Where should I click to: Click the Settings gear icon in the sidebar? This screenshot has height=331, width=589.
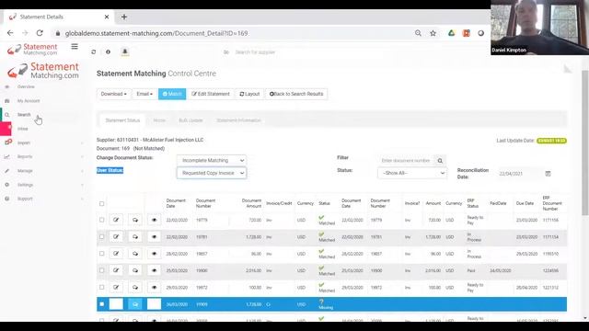pos(6,185)
